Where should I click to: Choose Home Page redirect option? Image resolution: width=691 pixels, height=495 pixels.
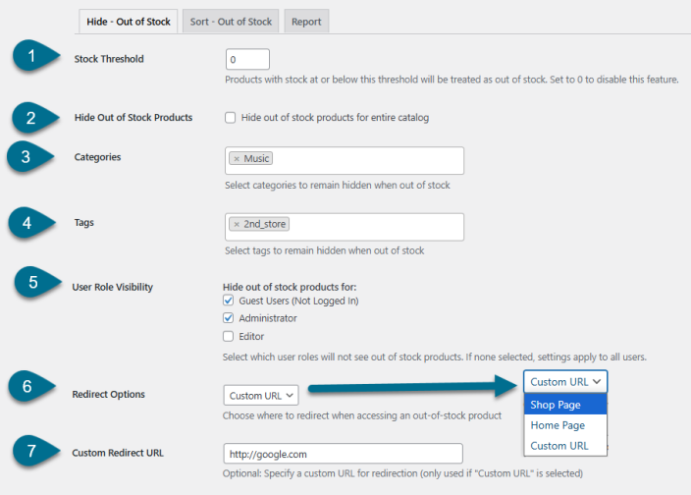tap(565, 425)
